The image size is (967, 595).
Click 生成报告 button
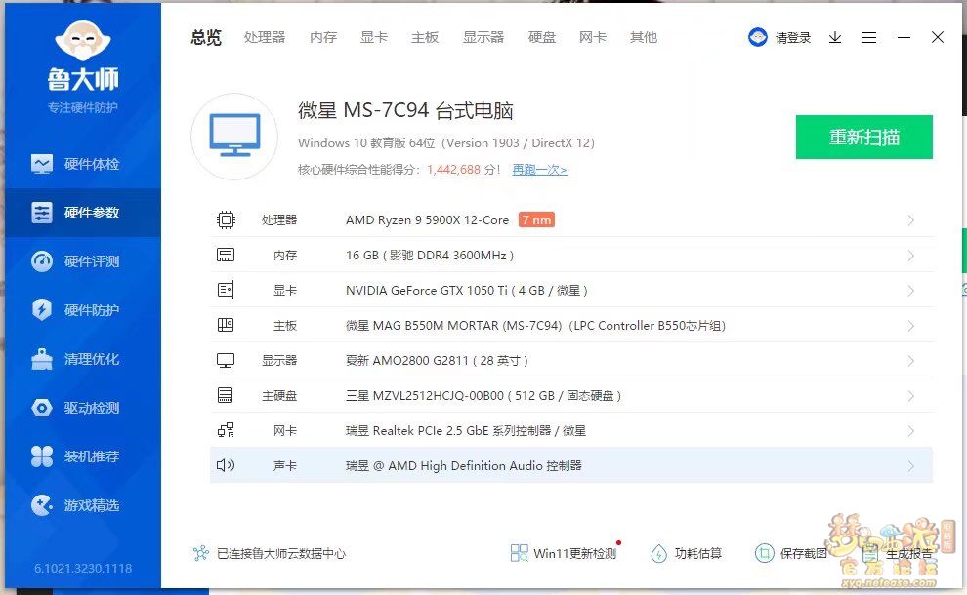pyautogui.click(x=898, y=553)
